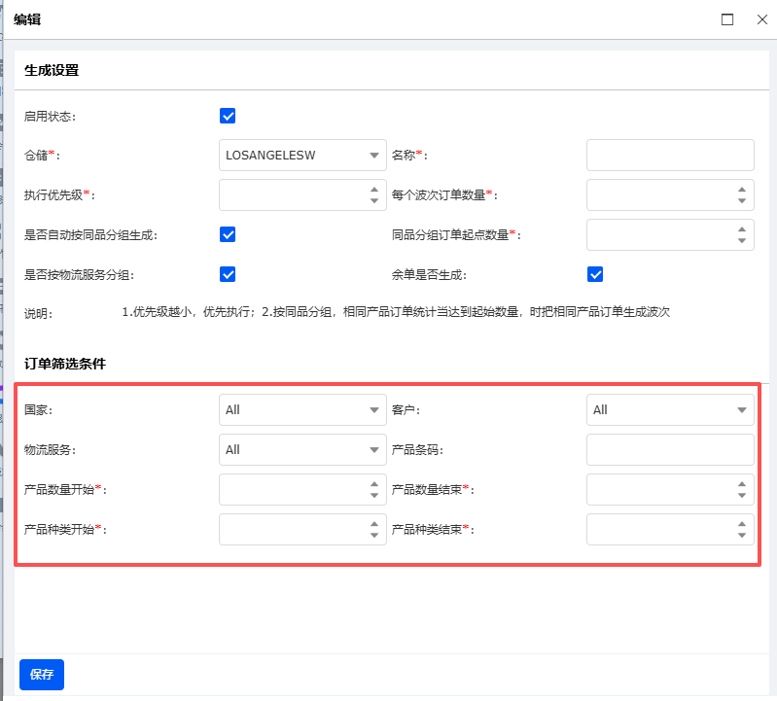
Task: Expand the 物流服务 dropdown
Action: [374, 450]
